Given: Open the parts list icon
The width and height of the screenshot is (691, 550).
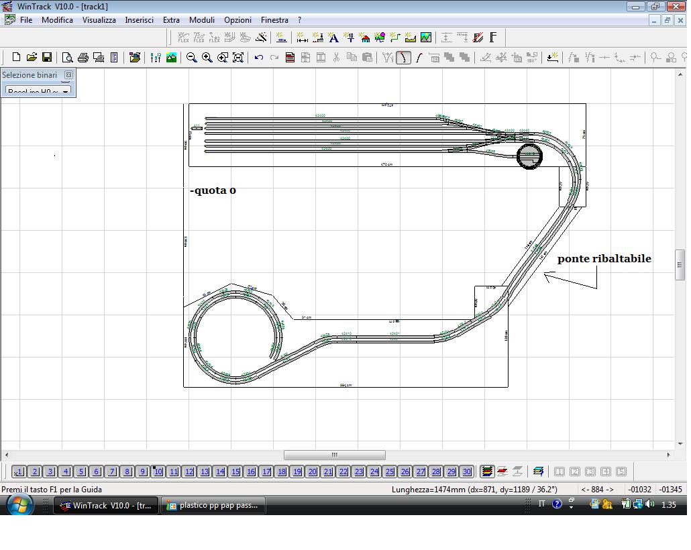Looking at the screenshot, I should [114, 57].
